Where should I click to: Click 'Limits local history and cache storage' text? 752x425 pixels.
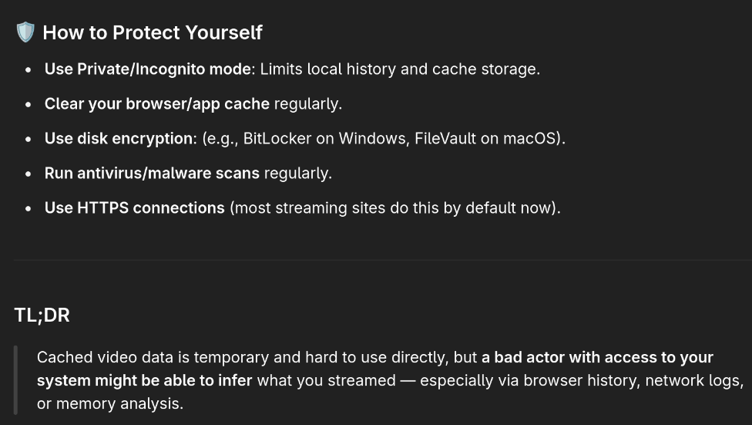400,69
